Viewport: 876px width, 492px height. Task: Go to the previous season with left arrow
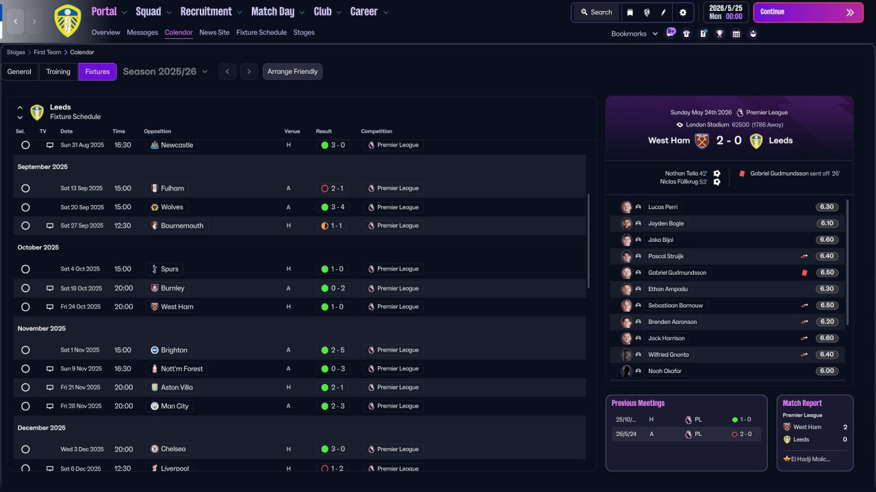(227, 72)
